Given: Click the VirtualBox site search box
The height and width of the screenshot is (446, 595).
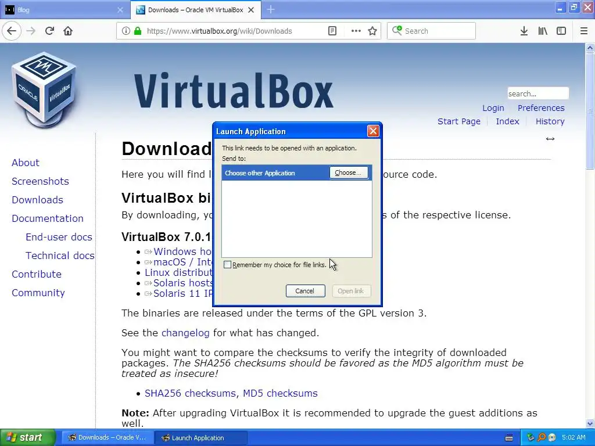Looking at the screenshot, I should click(537, 93).
